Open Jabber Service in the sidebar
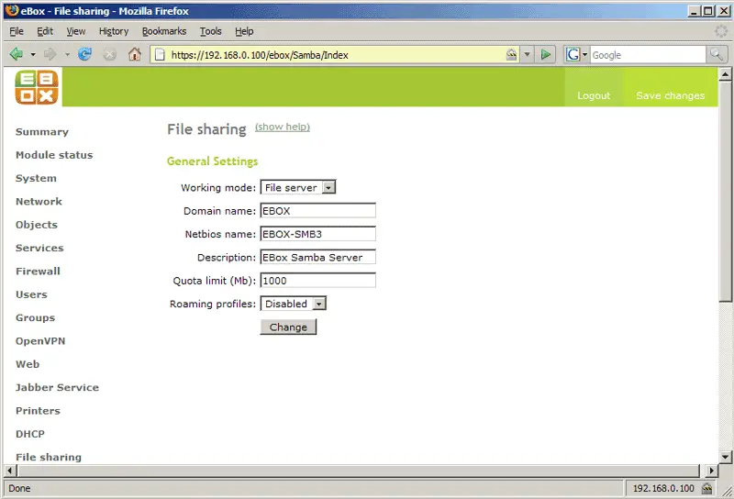734x499 pixels. pyautogui.click(x=57, y=388)
